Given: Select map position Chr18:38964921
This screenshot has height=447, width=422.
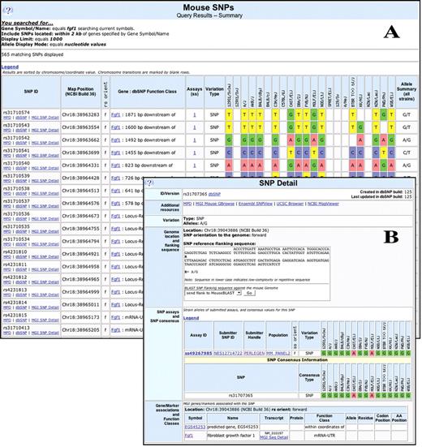Looking at the screenshot, I should point(80,254).
